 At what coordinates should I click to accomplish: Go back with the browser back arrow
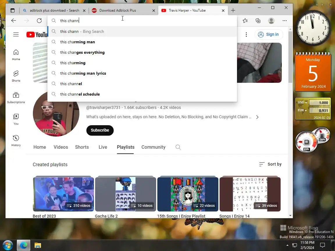click(x=14, y=21)
